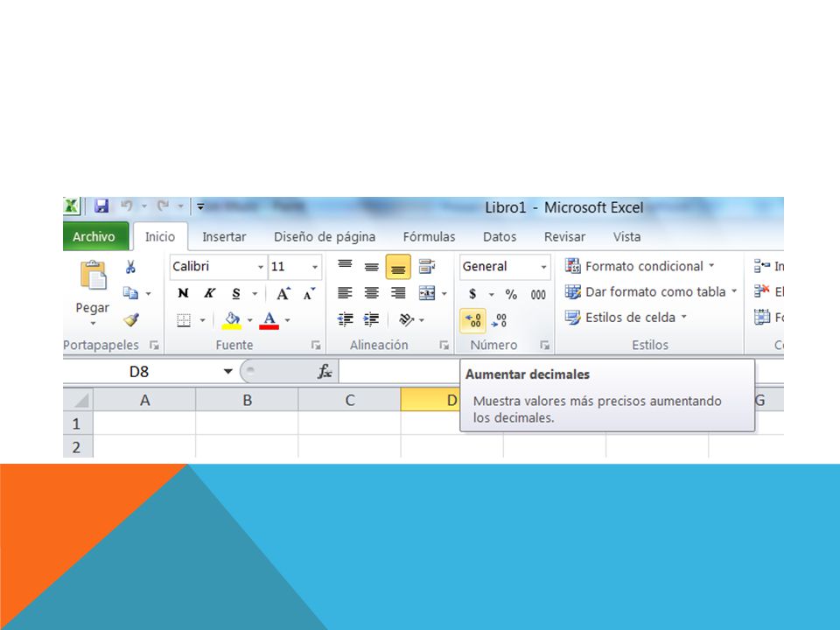Open the Name Box dropdown arrow
This screenshot has width=840, height=630.
pyautogui.click(x=227, y=371)
